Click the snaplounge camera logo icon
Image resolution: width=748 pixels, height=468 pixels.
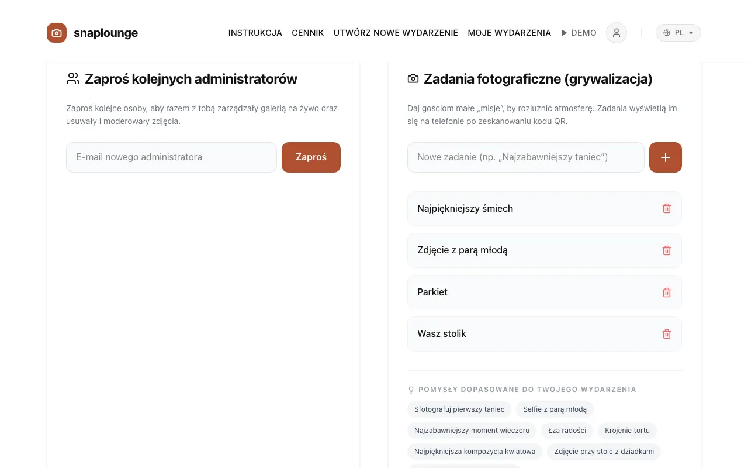pos(57,33)
